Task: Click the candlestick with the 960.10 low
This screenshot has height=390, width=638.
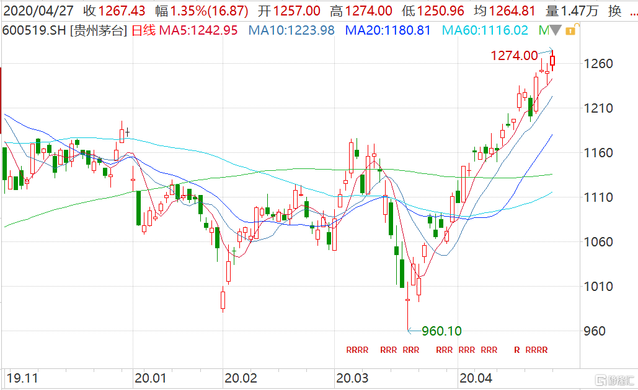Action: click(x=408, y=300)
